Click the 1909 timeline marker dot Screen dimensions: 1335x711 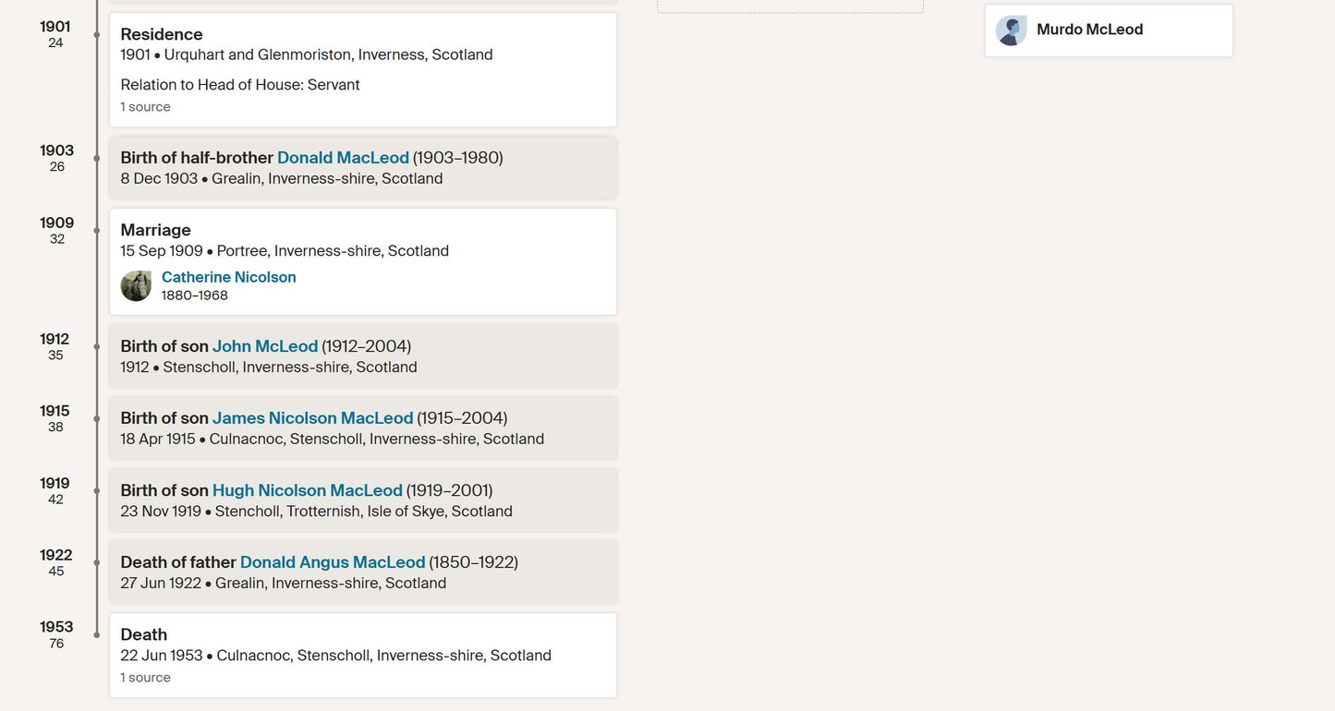tap(97, 230)
